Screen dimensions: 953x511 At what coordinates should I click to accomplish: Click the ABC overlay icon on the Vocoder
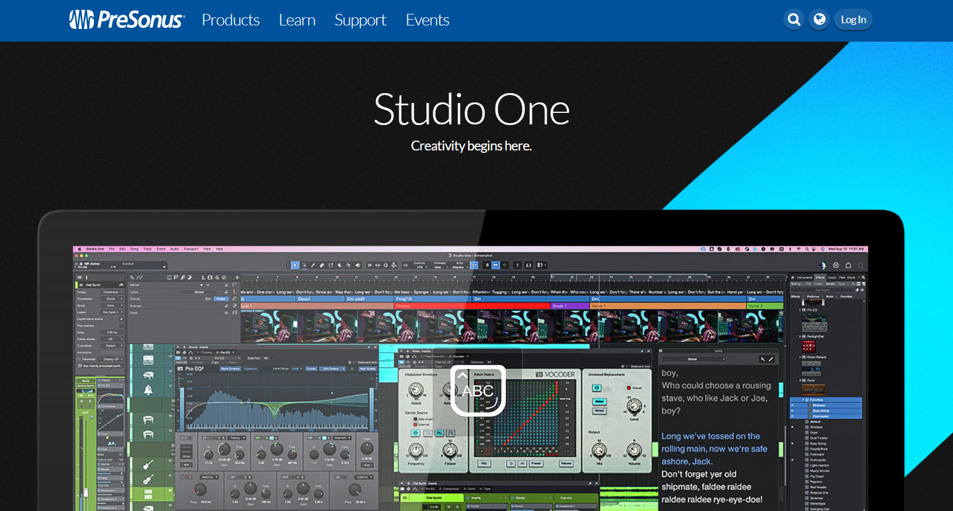[478, 391]
